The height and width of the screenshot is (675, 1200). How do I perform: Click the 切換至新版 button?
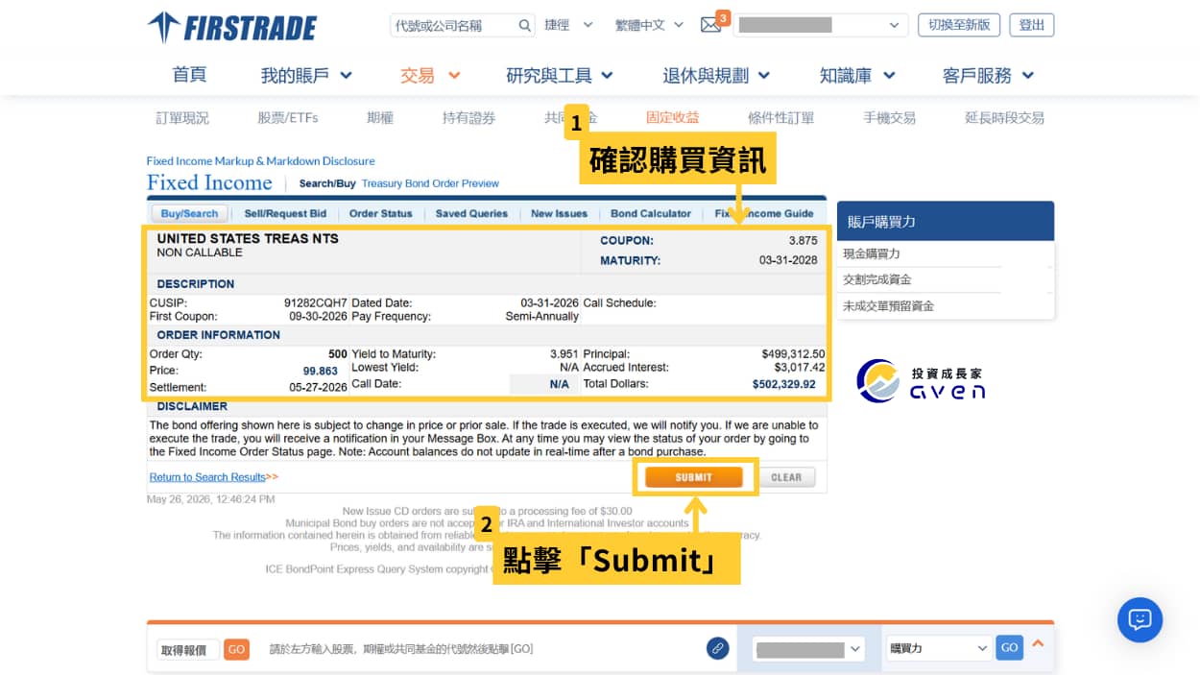click(x=958, y=25)
